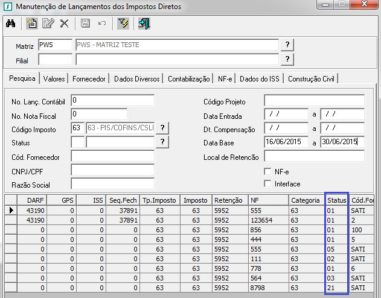Enable the NF-e checkbox

point(269,171)
